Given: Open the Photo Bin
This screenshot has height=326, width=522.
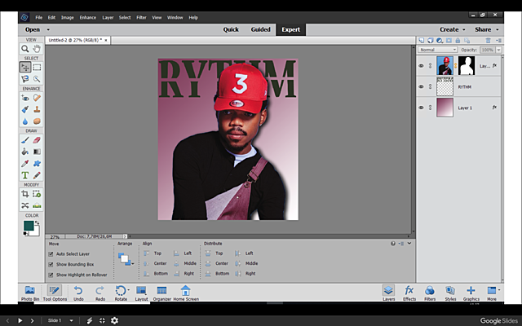Looking at the screenshot, I should pyautogui.click(x=30, y=293).
